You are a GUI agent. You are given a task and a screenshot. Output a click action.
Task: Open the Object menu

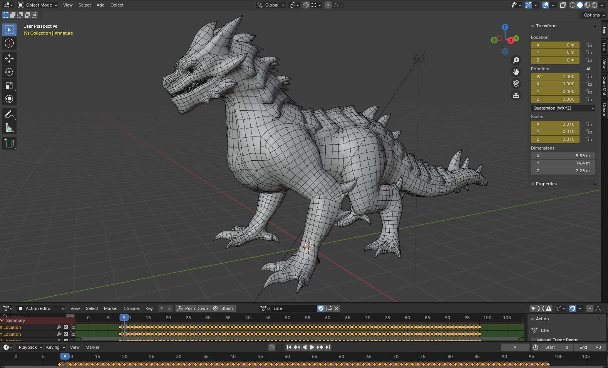(x=117, y=5)
